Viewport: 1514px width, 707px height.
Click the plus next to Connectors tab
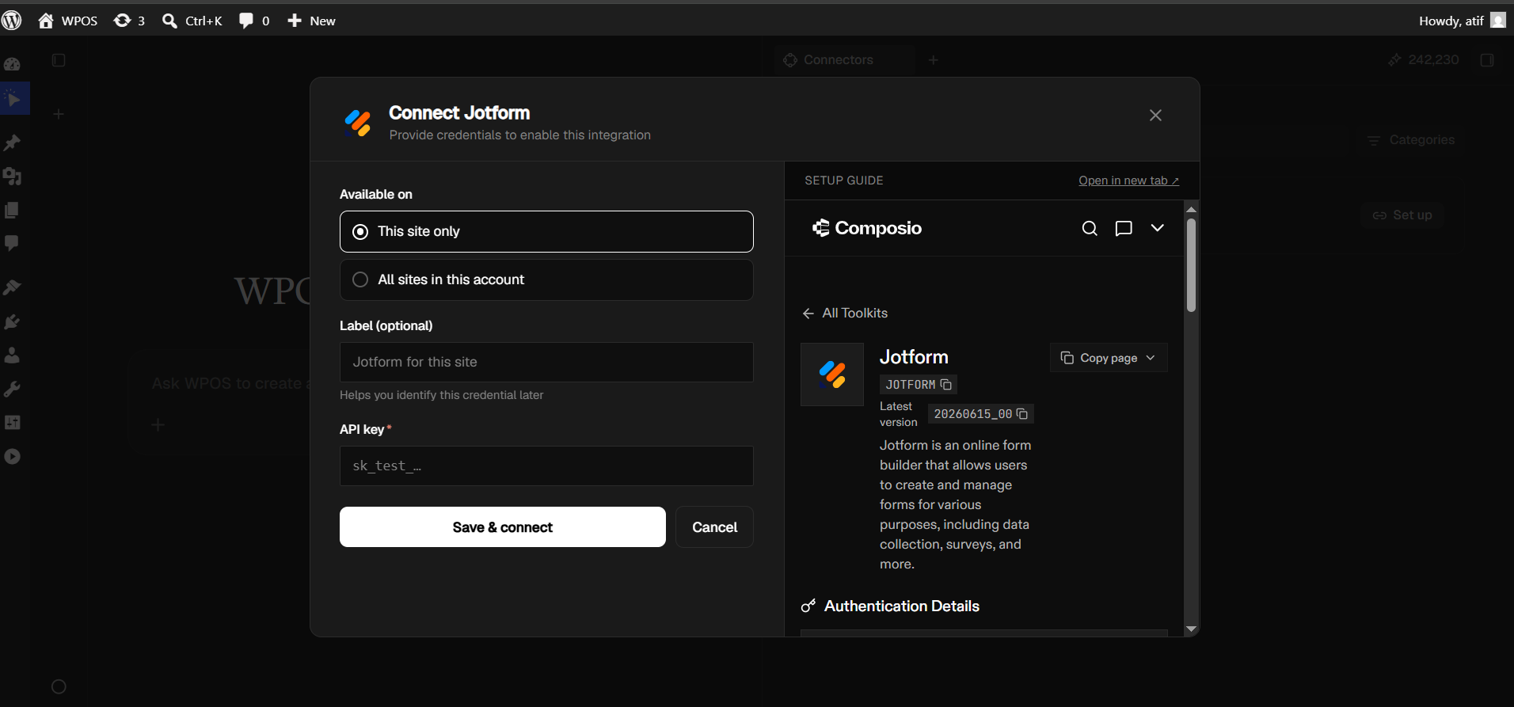tap(934, 60)
